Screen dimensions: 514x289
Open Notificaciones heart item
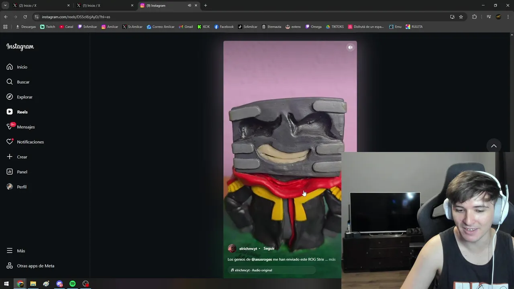point(25,142)
